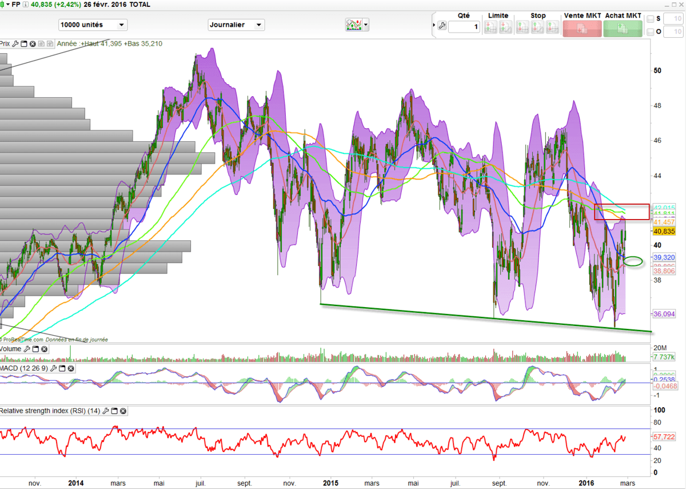Image resolution: width=686 pixels, height=489 pixels.
Task: Click the MACD (12 26 9) title label
Action: [x=25, y=369]
